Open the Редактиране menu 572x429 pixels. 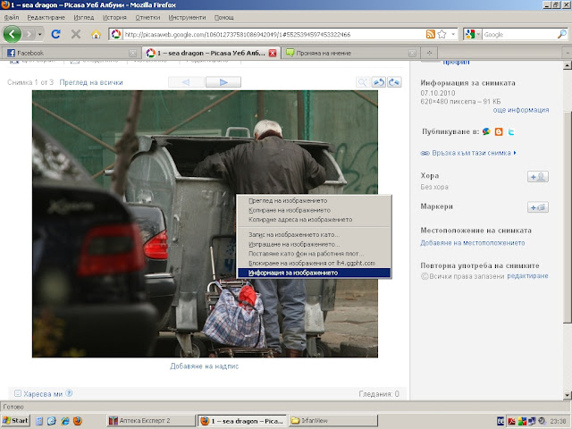[x=46, y=18]
